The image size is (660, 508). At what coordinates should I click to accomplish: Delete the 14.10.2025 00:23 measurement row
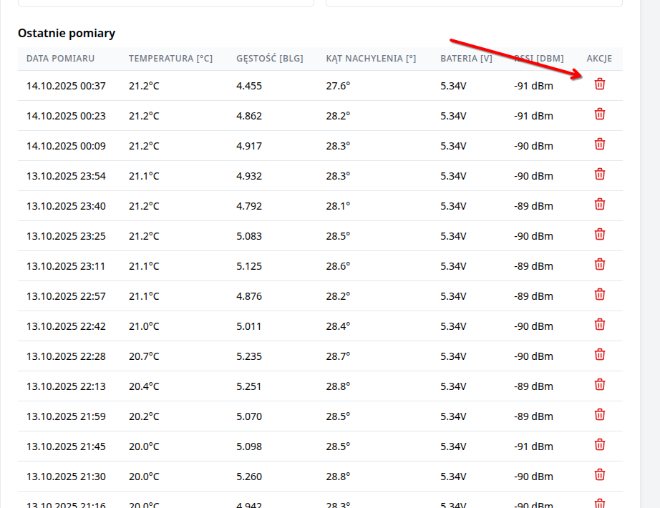[x=600, y=114]
